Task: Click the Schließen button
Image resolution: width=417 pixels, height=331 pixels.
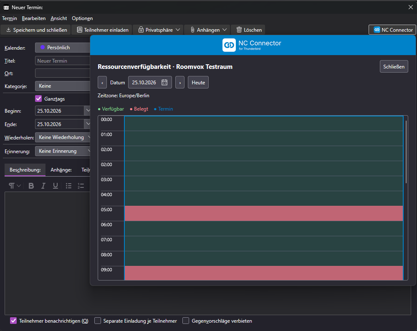Action: (394, 66)
